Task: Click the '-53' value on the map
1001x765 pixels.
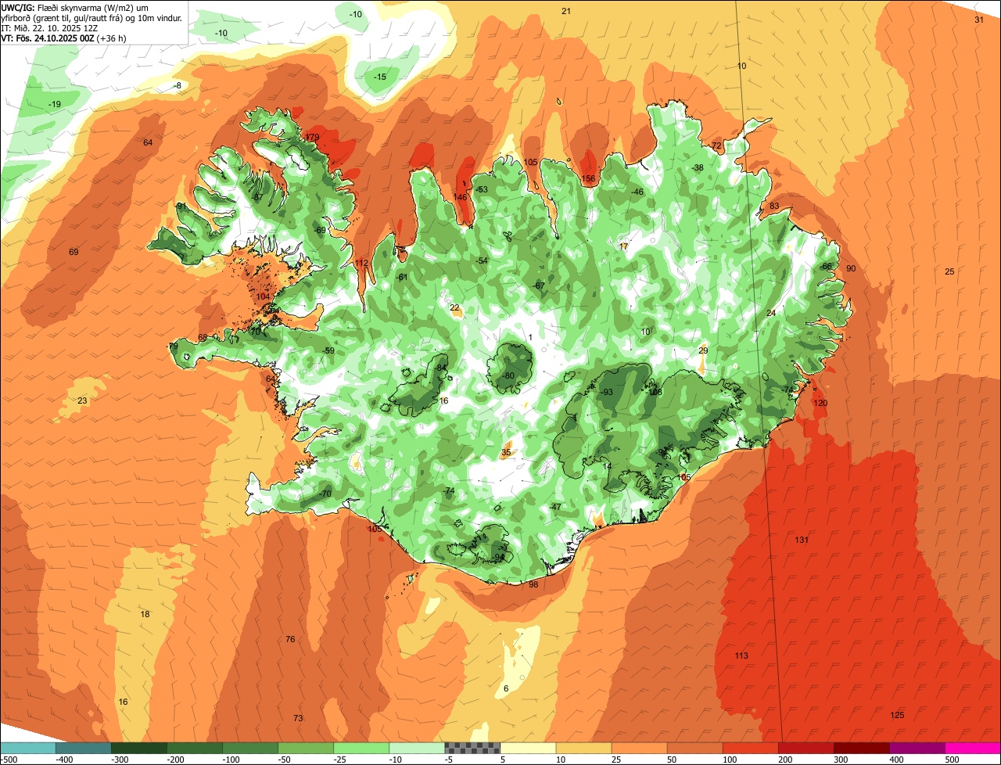Action: [482, 190]
